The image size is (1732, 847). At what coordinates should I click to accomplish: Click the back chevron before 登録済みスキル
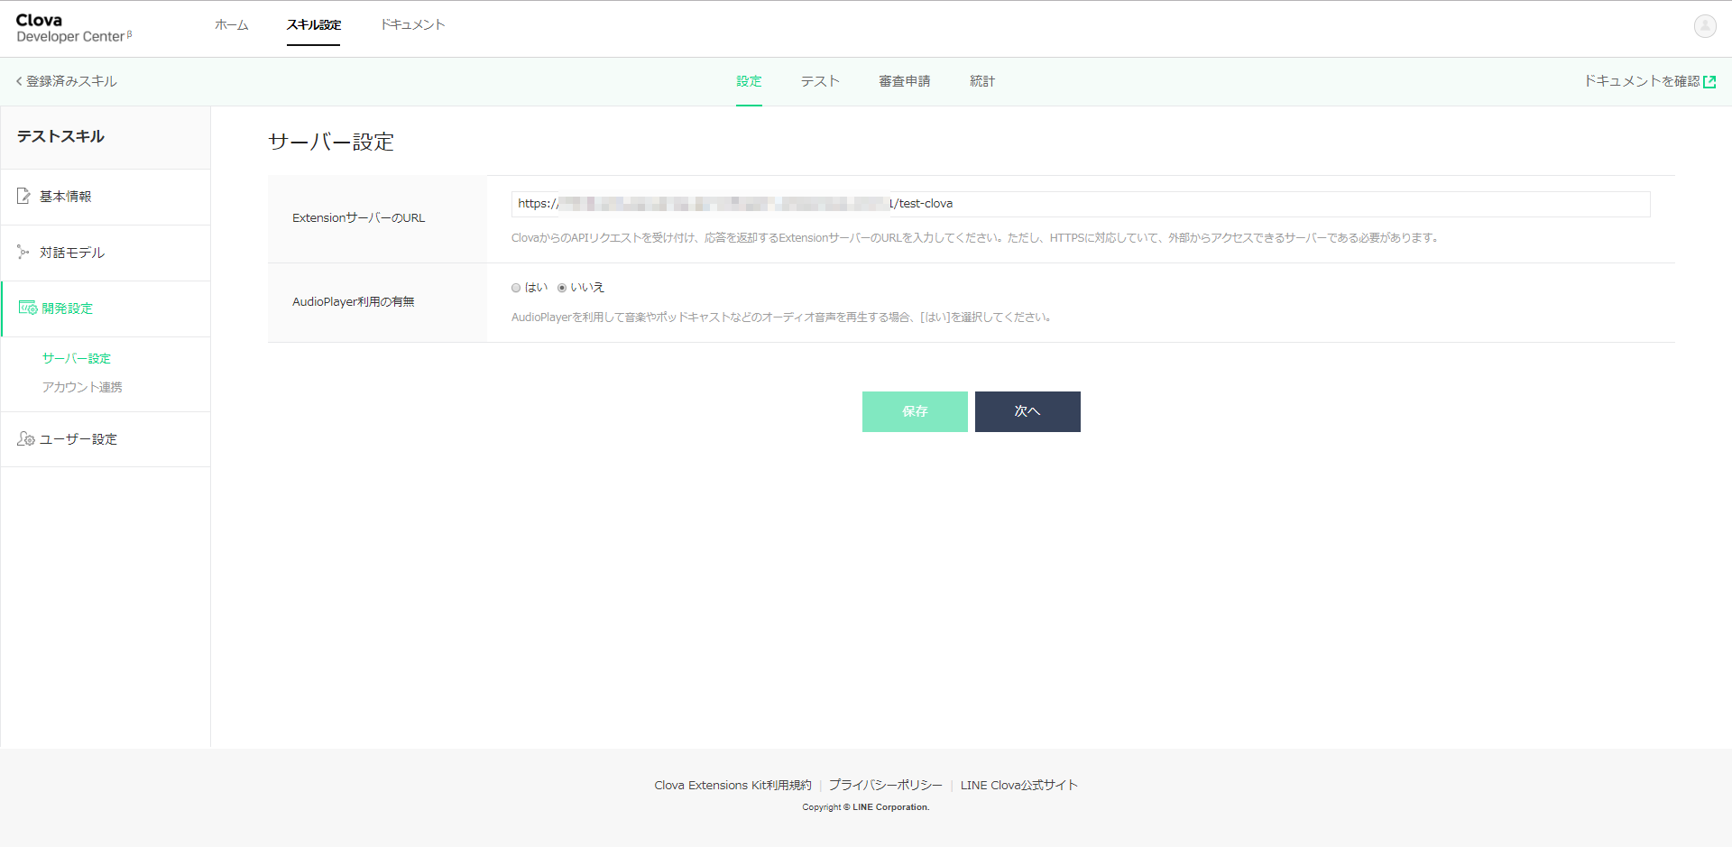point(19,81)
